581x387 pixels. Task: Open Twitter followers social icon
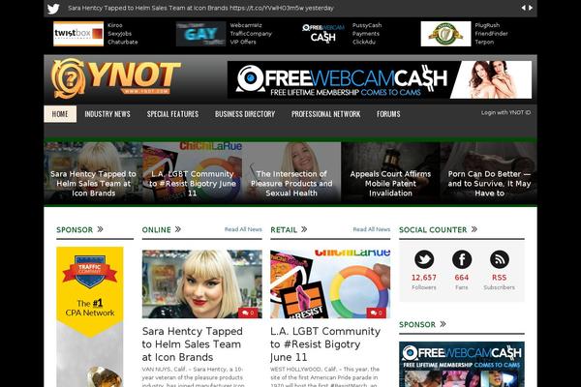(424, 259)
